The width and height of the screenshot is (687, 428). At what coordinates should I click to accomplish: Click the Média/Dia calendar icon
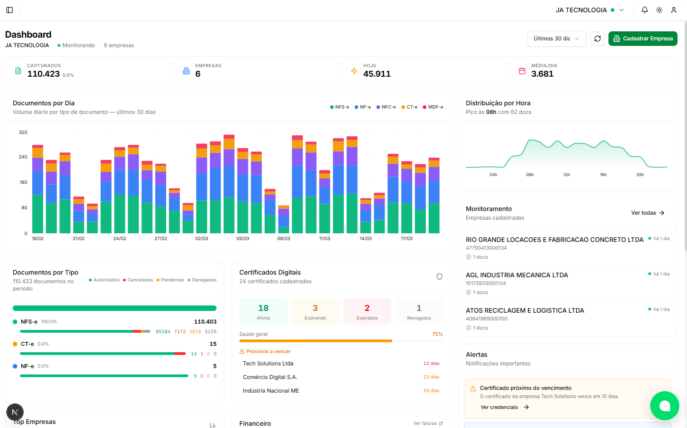[522, 71]
